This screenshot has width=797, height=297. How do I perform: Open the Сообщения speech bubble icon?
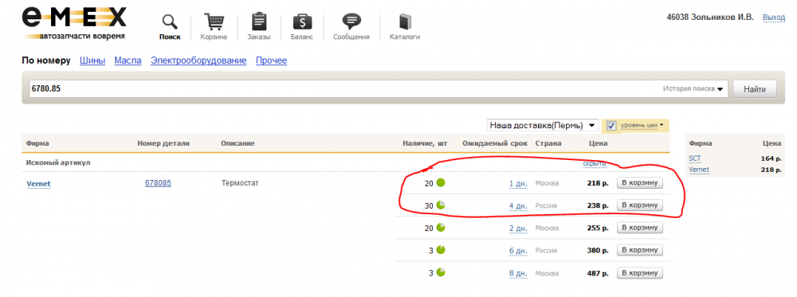coord(351,22)
